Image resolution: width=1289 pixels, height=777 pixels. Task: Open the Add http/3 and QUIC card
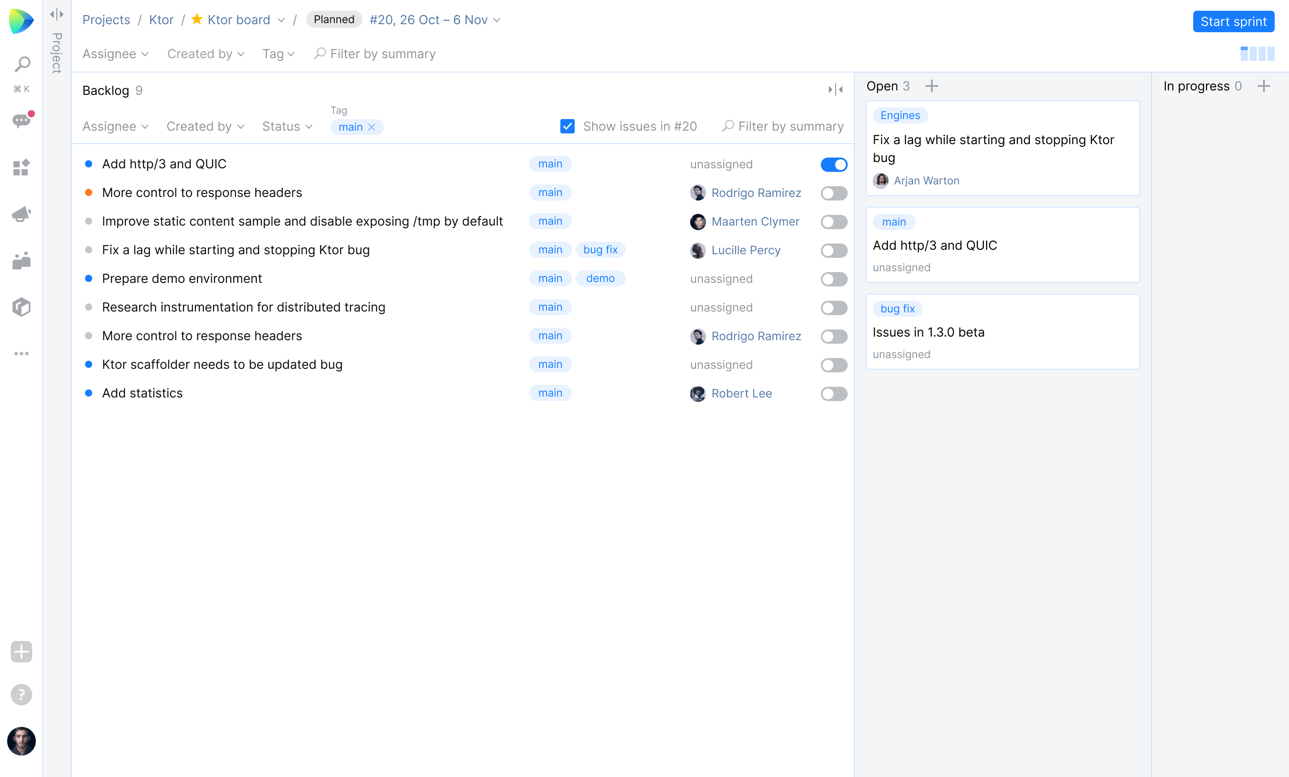coord(1002,245)
